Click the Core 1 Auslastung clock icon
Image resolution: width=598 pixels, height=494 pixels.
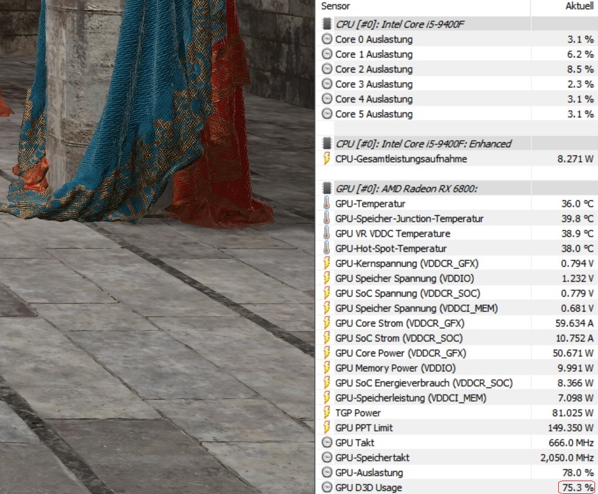(x=327, y=54)
